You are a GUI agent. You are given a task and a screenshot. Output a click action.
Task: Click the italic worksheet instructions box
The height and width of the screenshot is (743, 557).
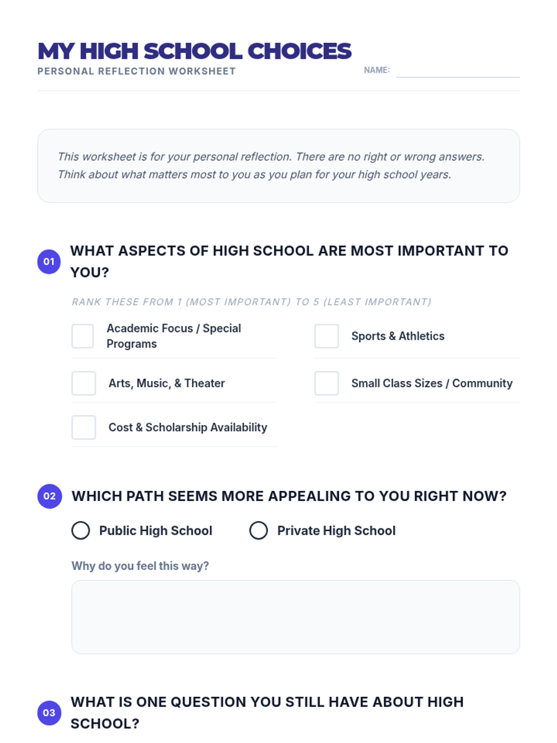pos(278,166)
